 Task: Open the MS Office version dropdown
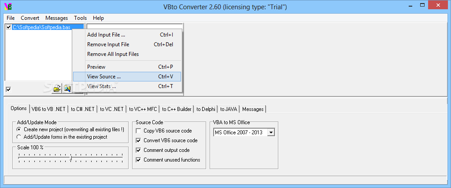(x=271, y=133)
